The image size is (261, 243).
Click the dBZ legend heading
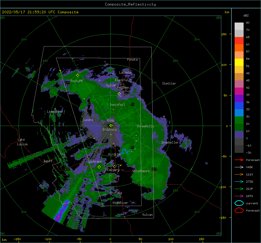click(x=246, y=15)
